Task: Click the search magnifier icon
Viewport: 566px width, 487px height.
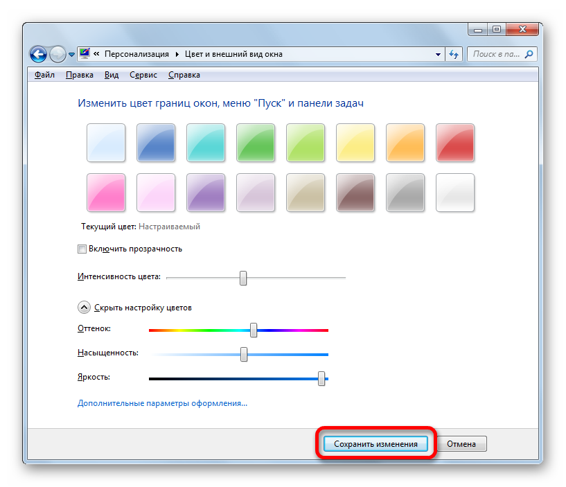Action: click(529, 54)
